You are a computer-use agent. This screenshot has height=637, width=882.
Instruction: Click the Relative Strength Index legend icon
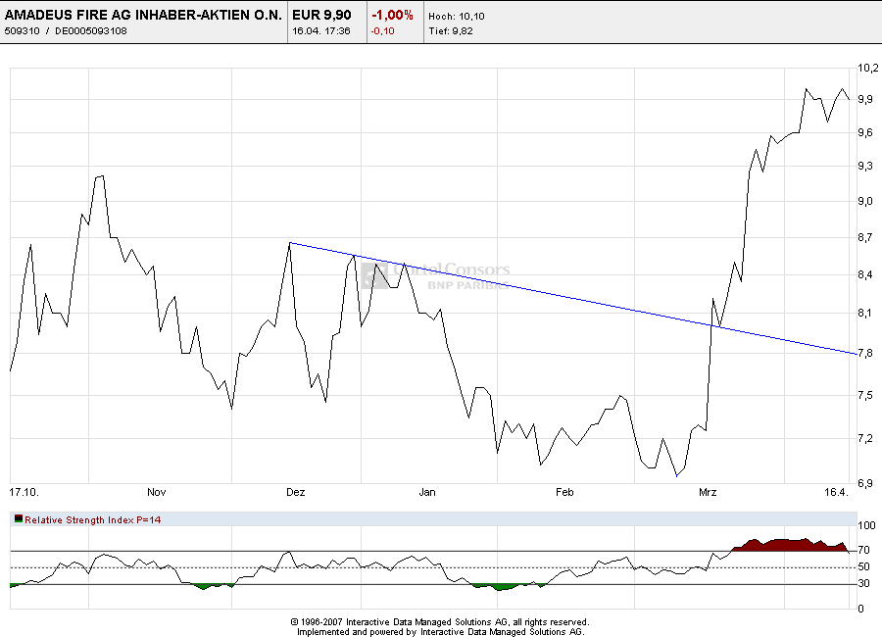click(x=19, y=518)
